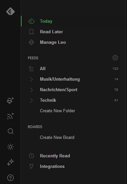Open the Feeds settings gear icon

(x=115, y=58)
